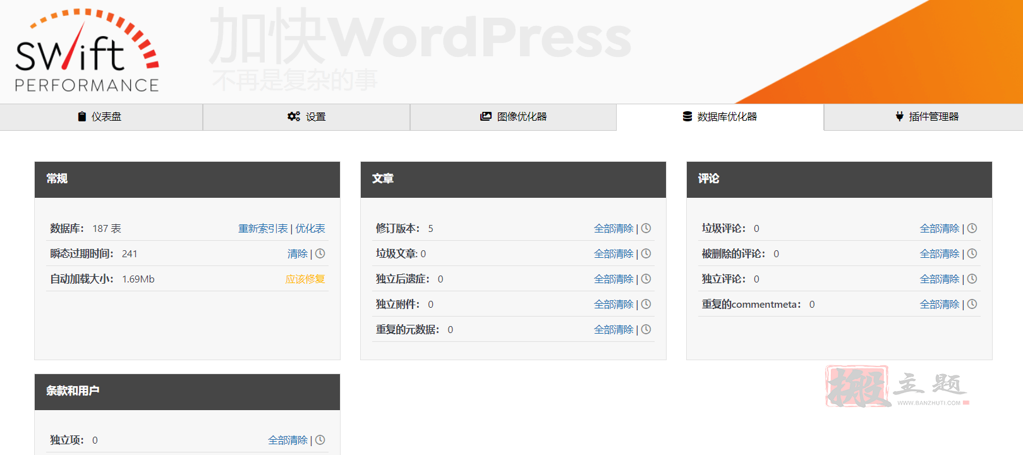
Task: Click 全部清除 for 独立评论
Action: pos(940,279)
